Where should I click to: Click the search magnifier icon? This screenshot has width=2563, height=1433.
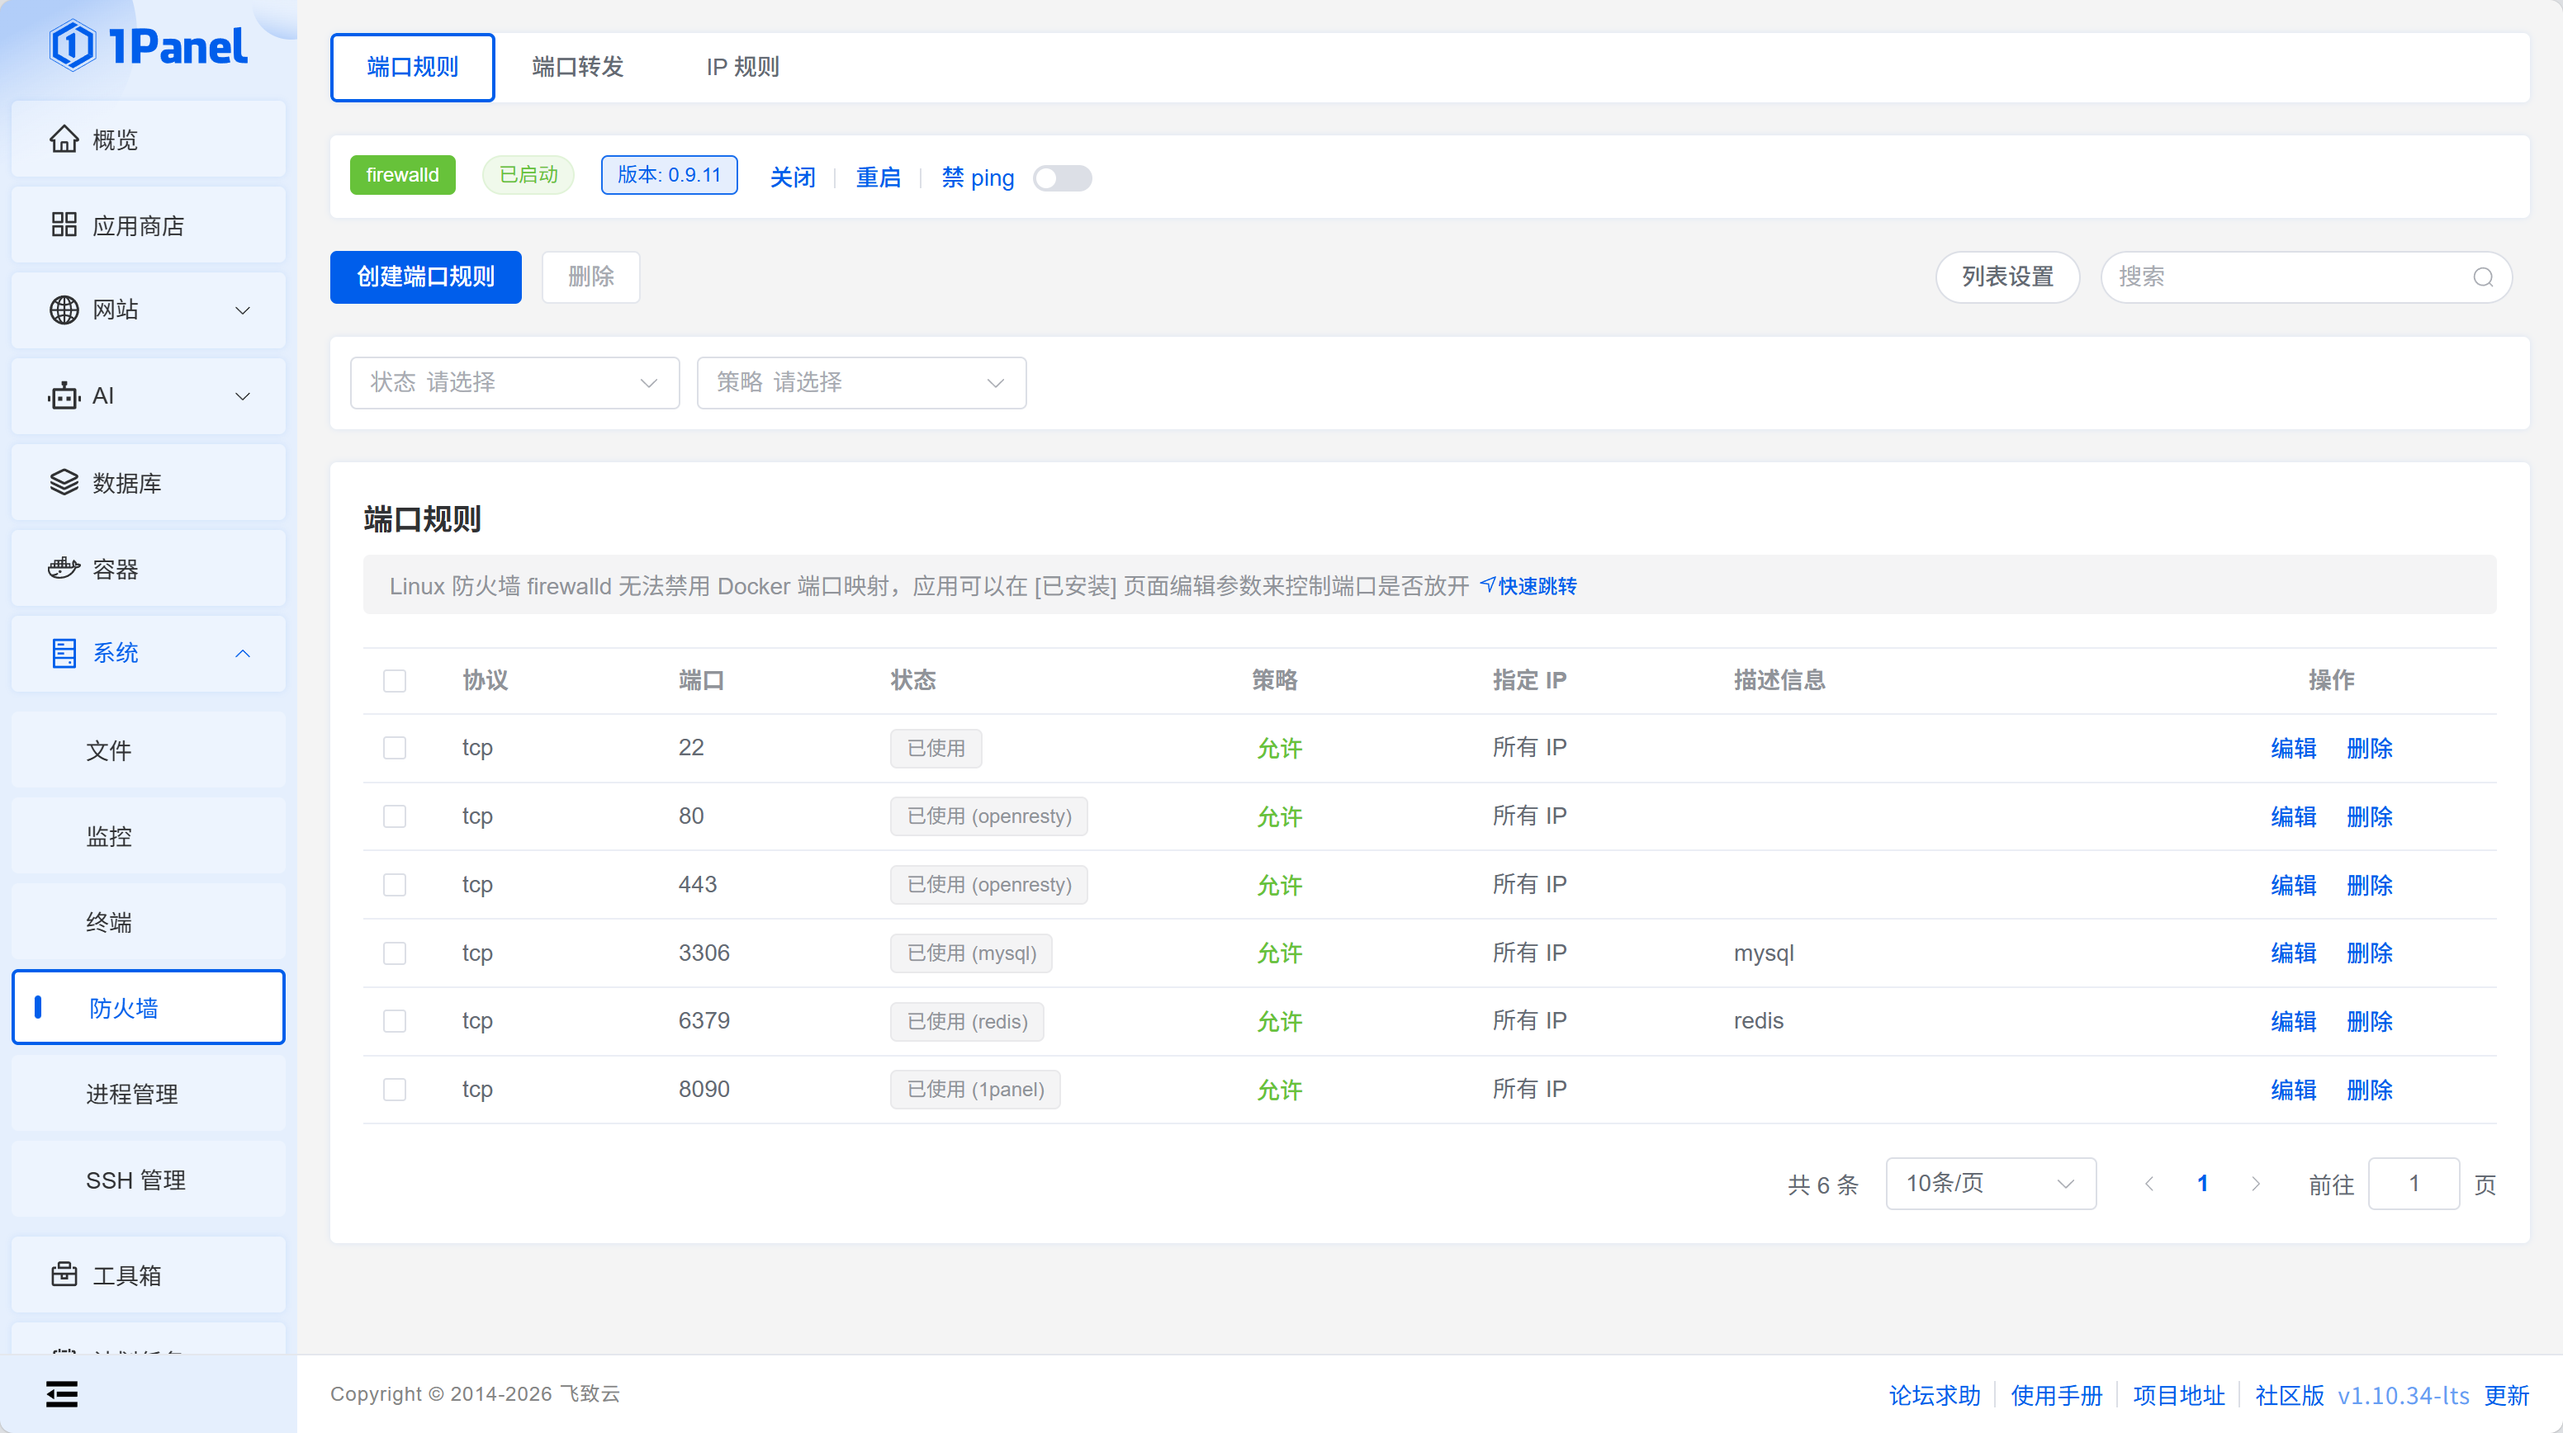[2482, 277]
